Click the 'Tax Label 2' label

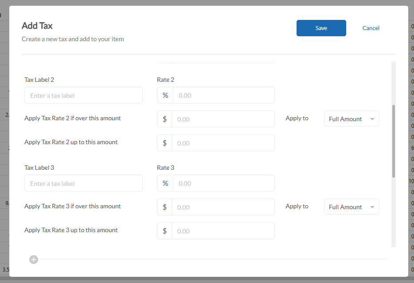pyautogui.click(x=39, y=80)
